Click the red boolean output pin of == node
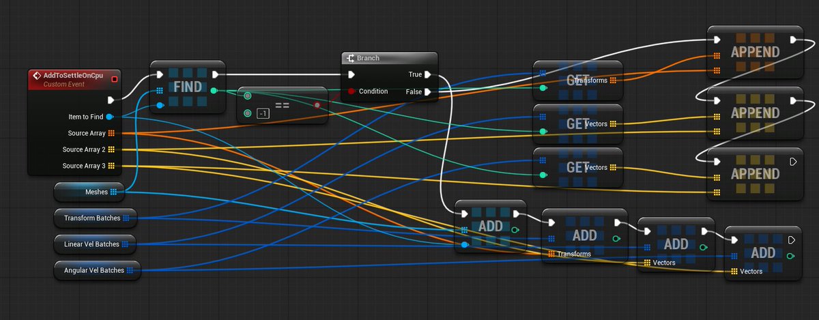819x320 pixels. [317, 105]
